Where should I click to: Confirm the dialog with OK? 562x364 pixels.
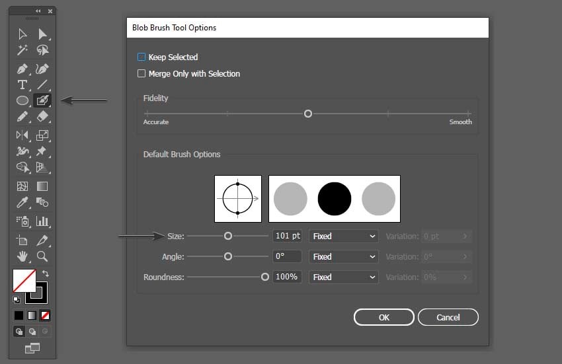[x=384, y=317]
